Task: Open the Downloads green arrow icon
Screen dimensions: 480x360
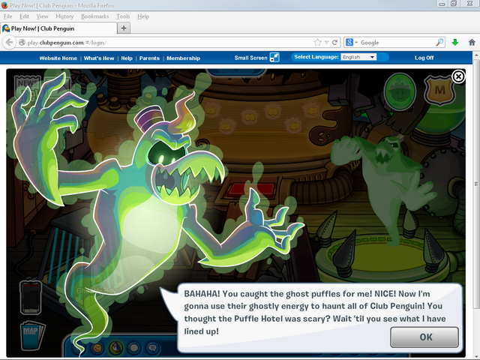Action: (x=455, y=43)
